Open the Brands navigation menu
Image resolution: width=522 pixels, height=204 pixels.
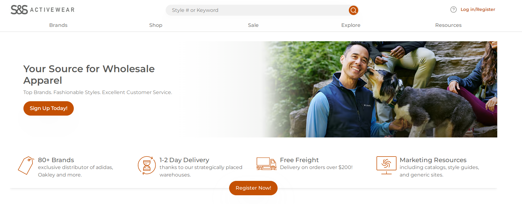[x=58, y=25]
